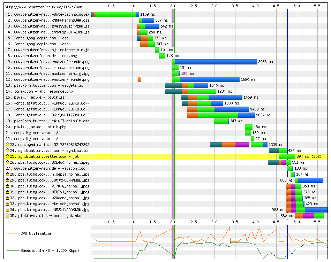Screen dimensions: 331x262
Task: Select request 15 piwik.js label
Action: [x=35, y=97]
